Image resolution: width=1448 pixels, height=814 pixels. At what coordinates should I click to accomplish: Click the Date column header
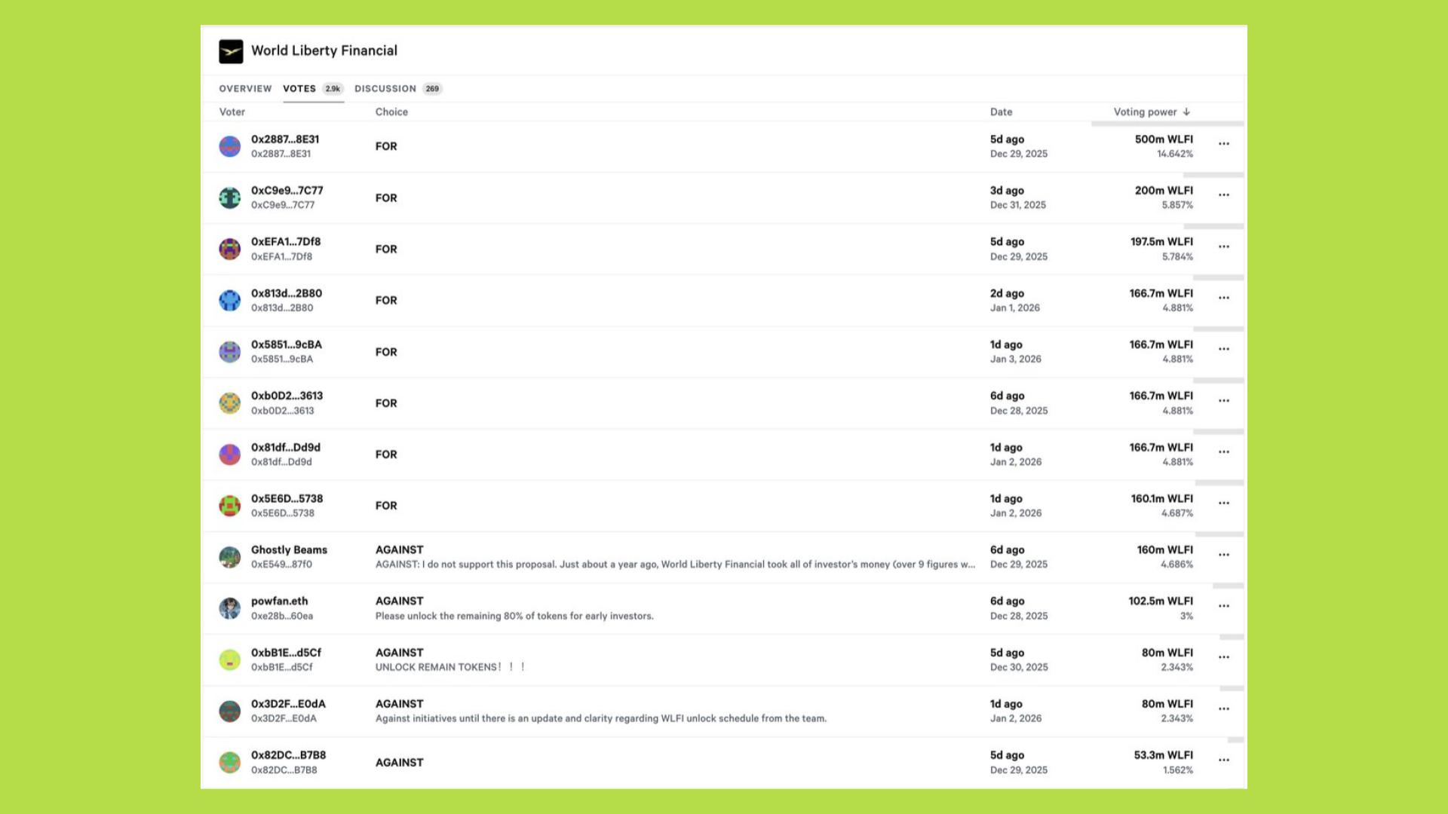1001,112
